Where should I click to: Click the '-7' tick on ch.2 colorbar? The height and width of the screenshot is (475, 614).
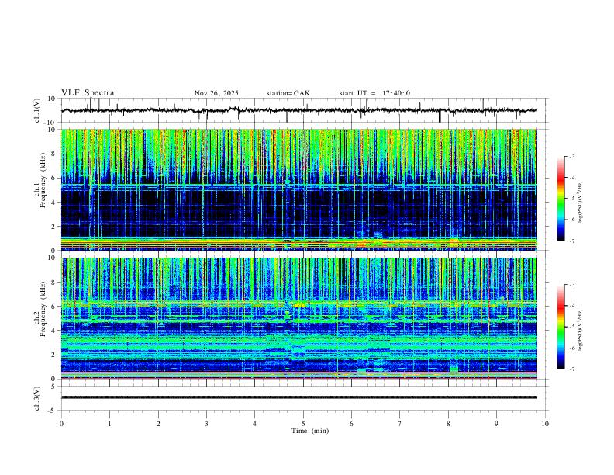(x=571, y=369)
